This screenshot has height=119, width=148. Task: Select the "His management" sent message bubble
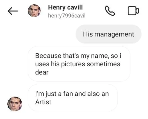click(109, 34)
